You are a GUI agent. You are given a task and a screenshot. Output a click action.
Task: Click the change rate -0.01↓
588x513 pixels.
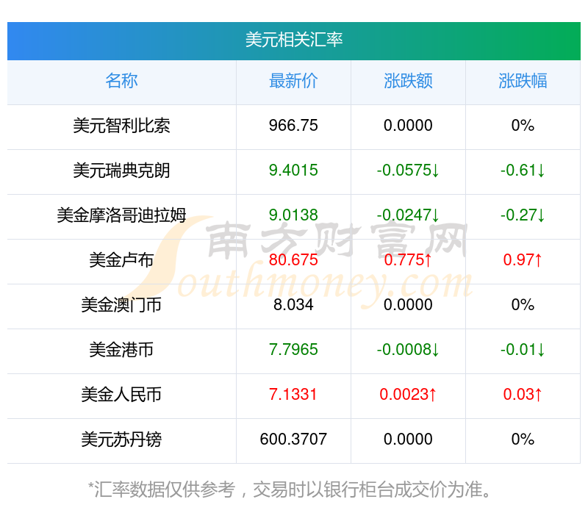click(x=523, y=350)
